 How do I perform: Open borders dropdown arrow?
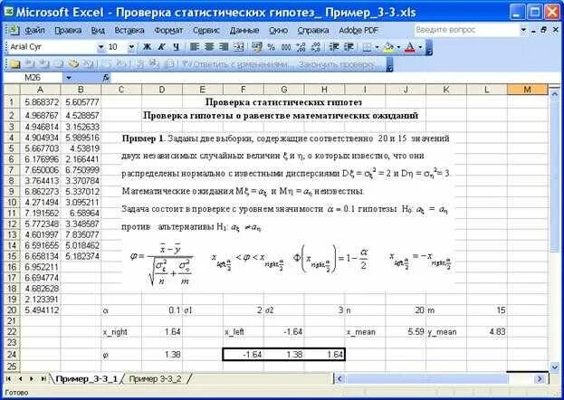click(377, 47)
